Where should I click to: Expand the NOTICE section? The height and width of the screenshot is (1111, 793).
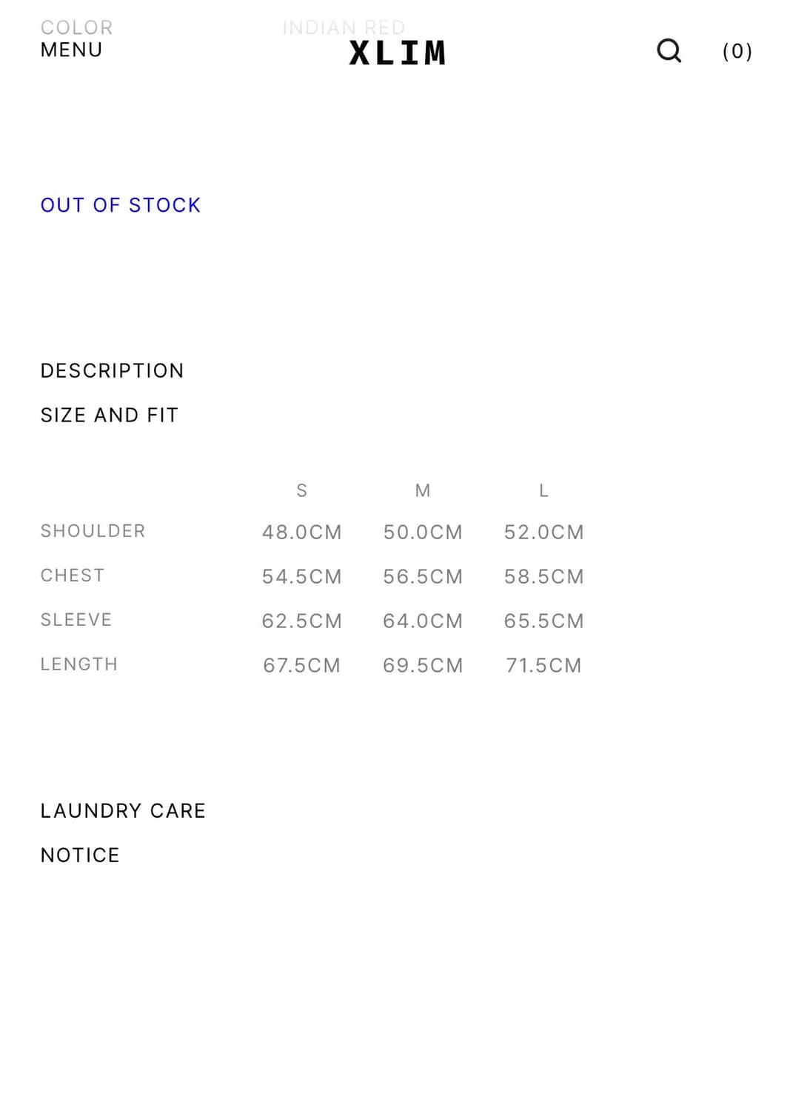80,855
